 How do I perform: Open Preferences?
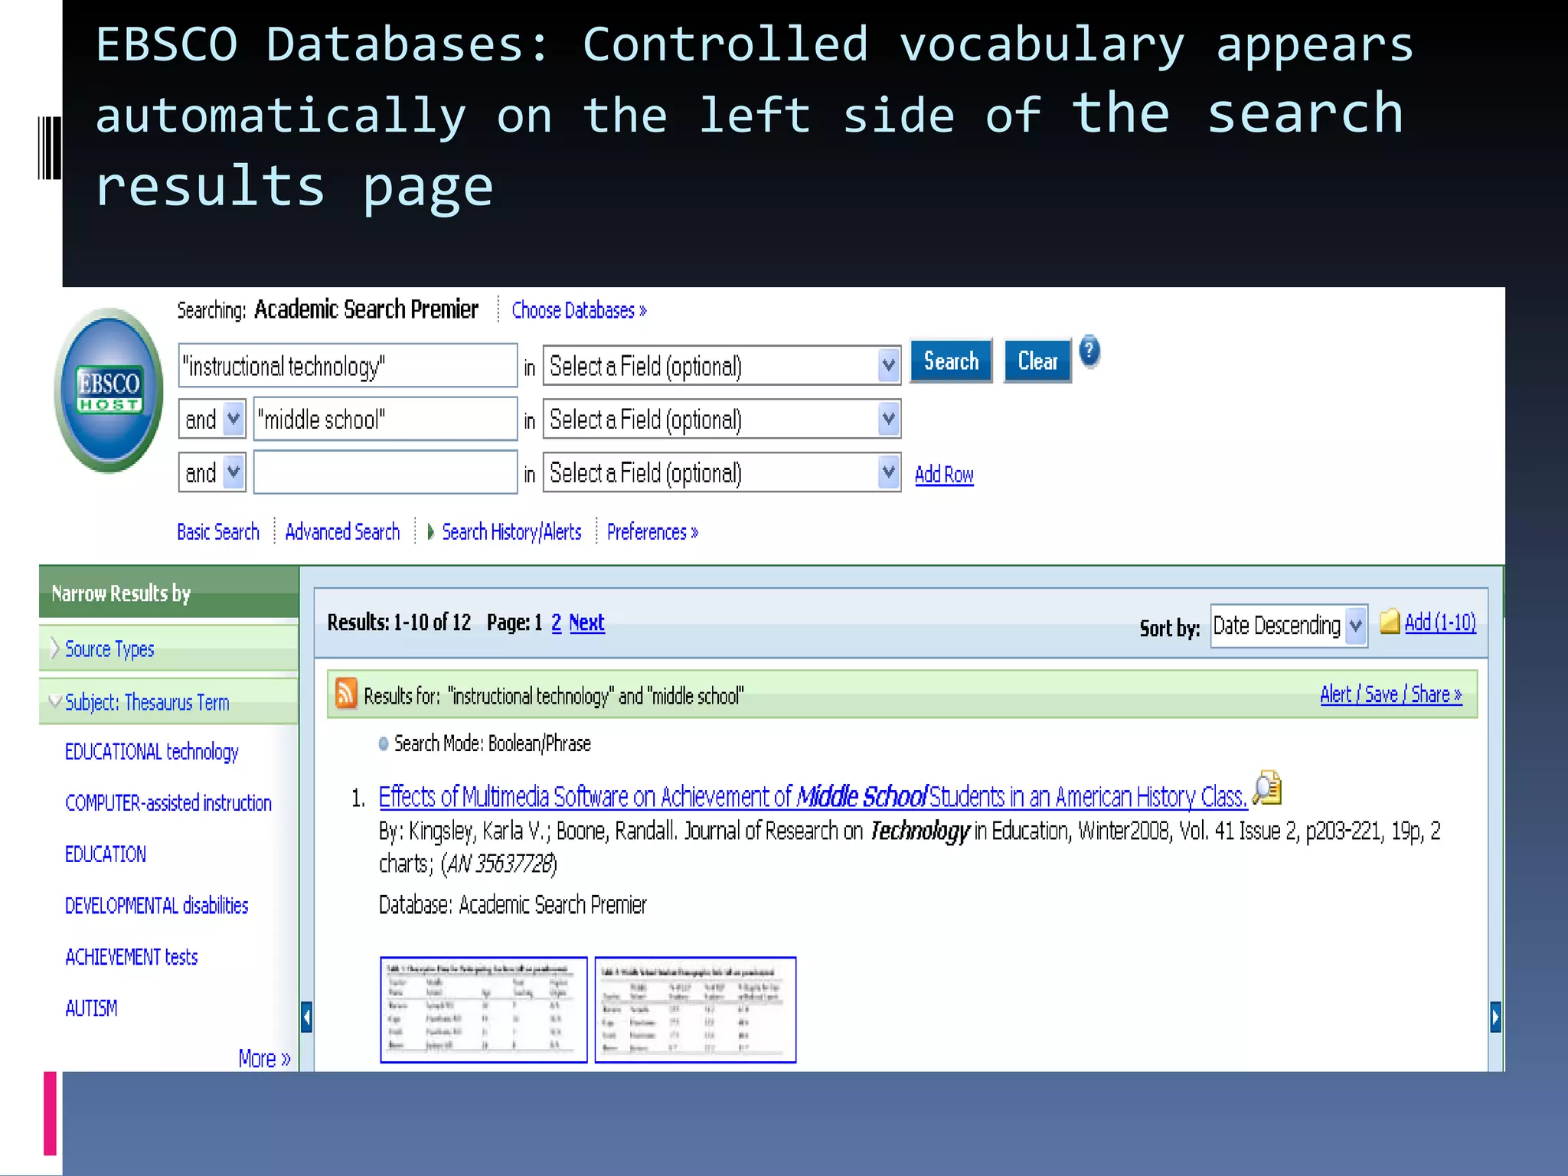coord(652,532)
